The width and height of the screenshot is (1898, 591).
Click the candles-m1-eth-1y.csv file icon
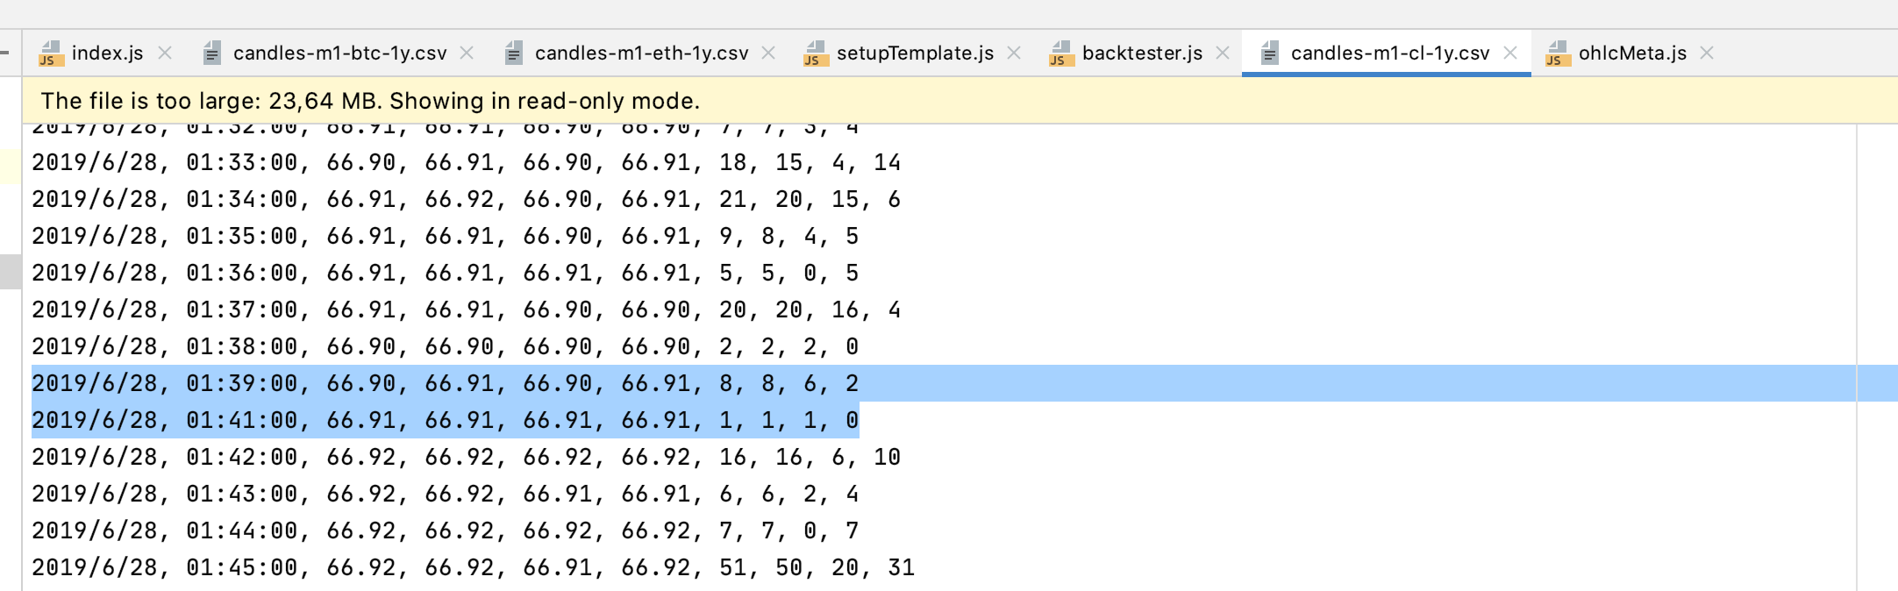tap(514, 53)
